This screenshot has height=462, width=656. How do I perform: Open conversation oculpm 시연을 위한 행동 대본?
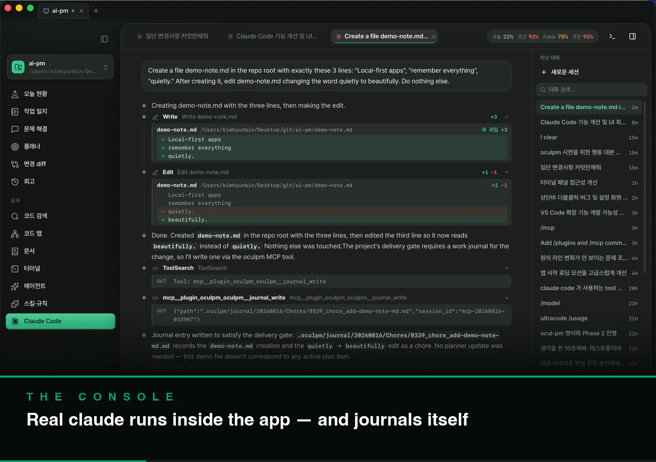click(x=589, y=152)
